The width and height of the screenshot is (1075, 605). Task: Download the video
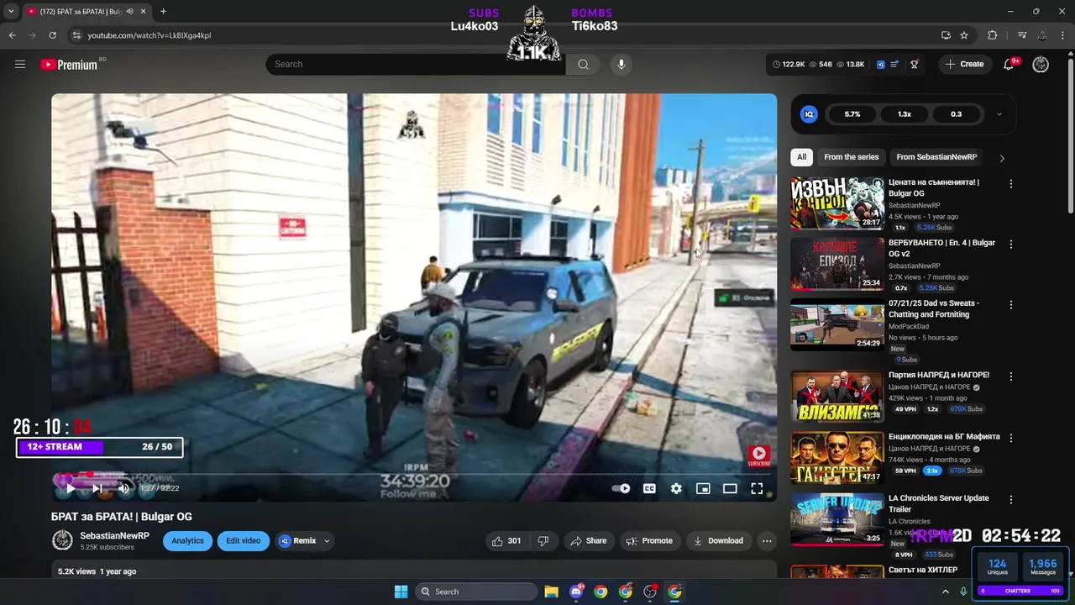coord(718,541)
